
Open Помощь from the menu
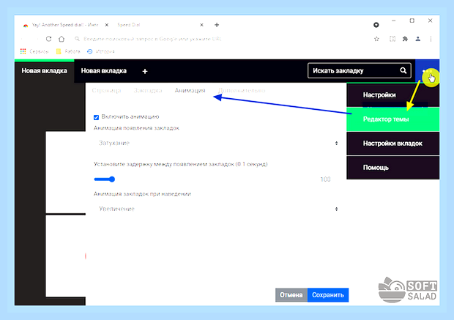tap(393, 168)
